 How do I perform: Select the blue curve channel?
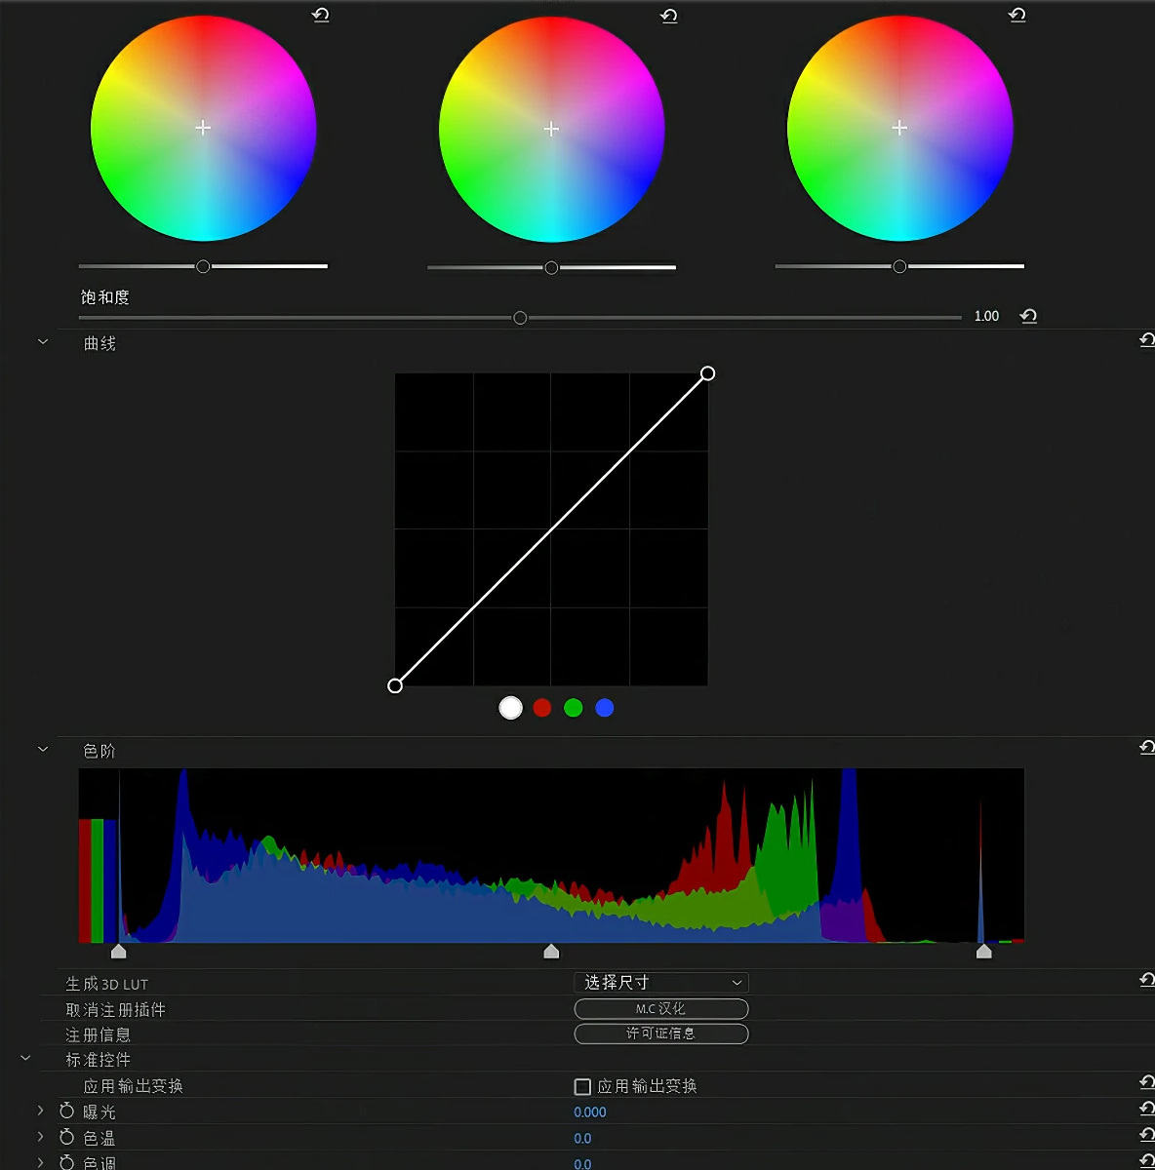pos(605,708)
